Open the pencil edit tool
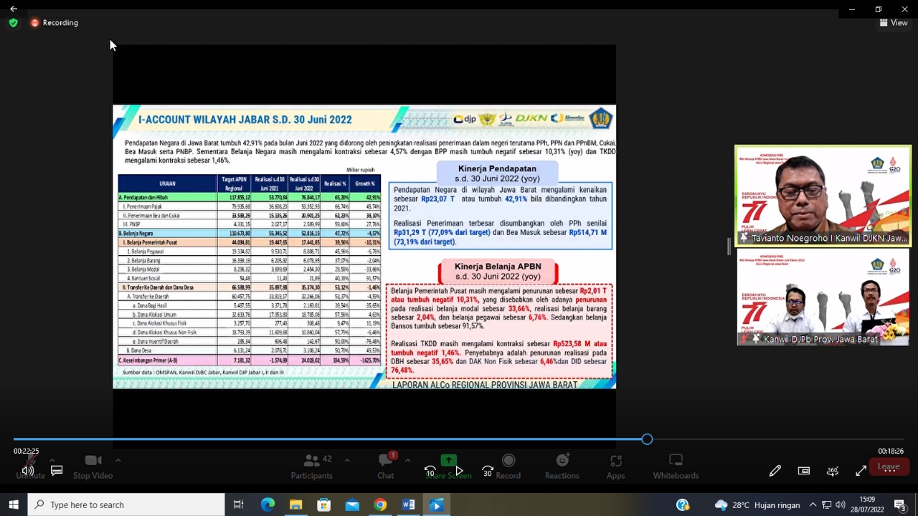The image size is (918, 516). point(775,471)
